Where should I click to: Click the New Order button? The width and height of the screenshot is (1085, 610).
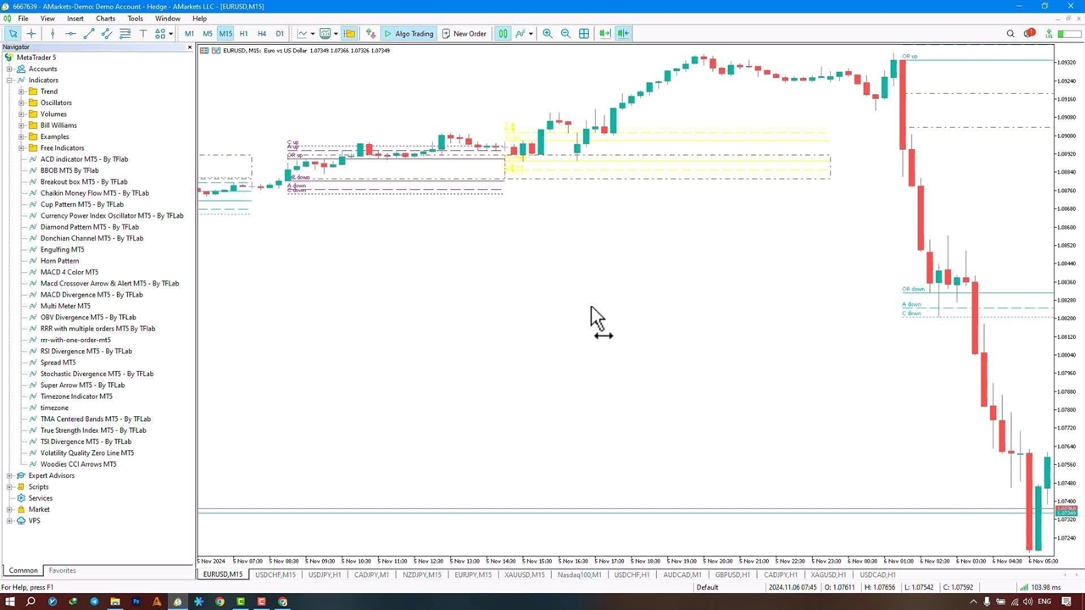click(464, 34)
